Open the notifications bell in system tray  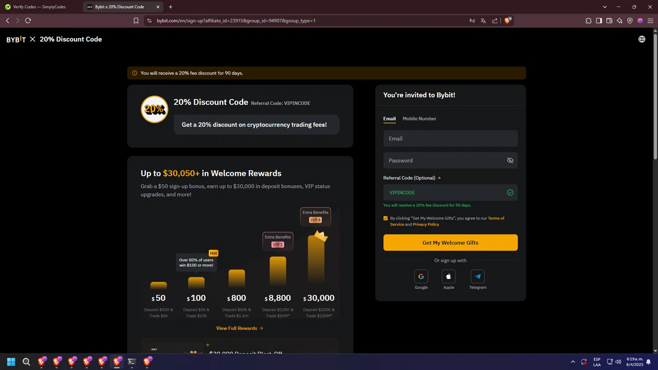click(x=648, y=362)
